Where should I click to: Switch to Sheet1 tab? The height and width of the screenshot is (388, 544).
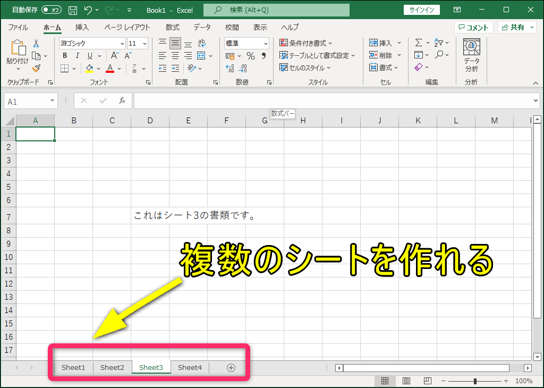[73, 367]
